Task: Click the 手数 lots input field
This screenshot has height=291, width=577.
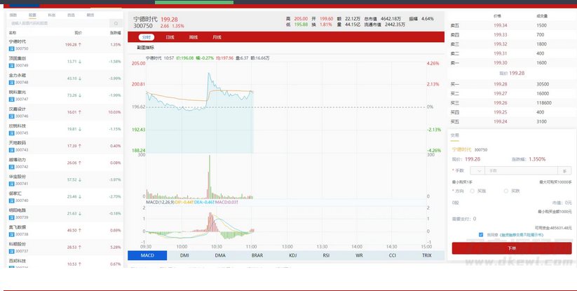Action: (520, 170)
